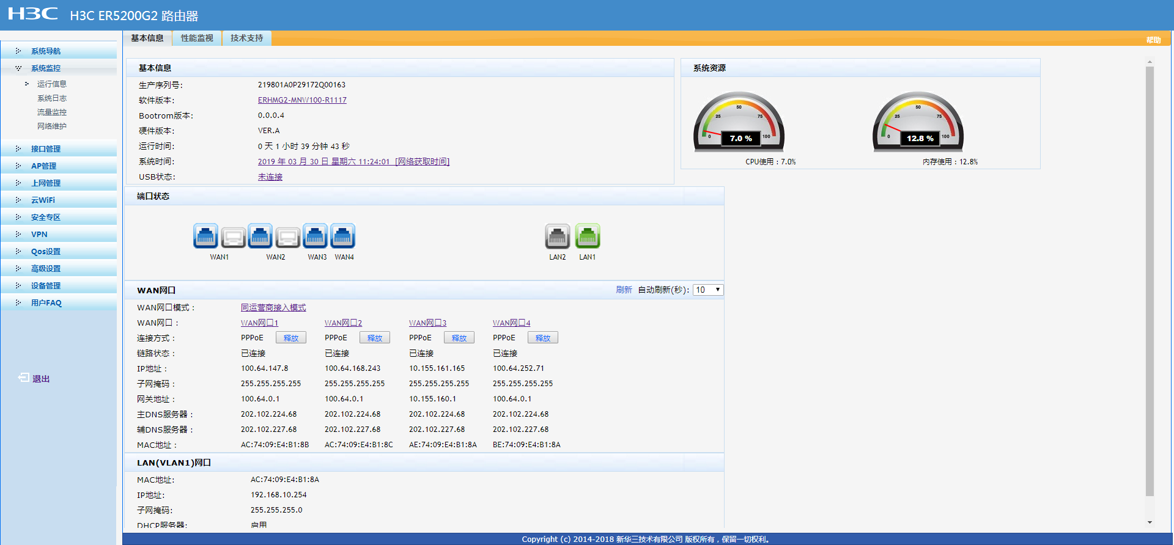Open 网络维护 in the sidebar
1174x545 pixels.
tap(52, 126)
